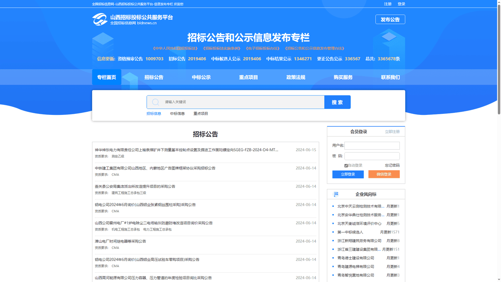This screenshot has width=501, height=282.
Task: Open 铝电公司 张紧钢丝围栏采购 notice
Action: (145, 205)
